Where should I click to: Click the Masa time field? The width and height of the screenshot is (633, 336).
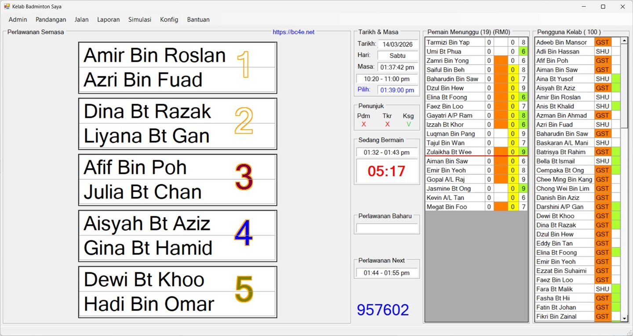point(397,67)
